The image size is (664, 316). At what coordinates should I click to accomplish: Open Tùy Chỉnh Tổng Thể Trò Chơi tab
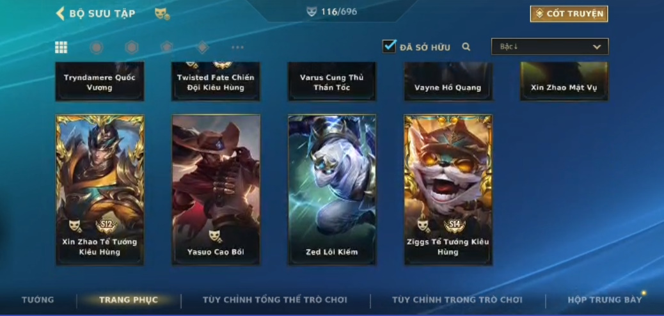[275, 300]
